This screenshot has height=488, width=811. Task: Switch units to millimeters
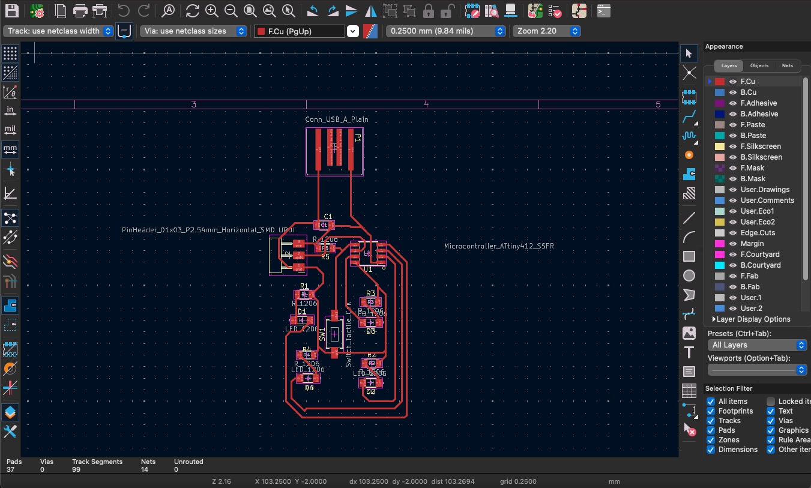[x=10, y=148]
